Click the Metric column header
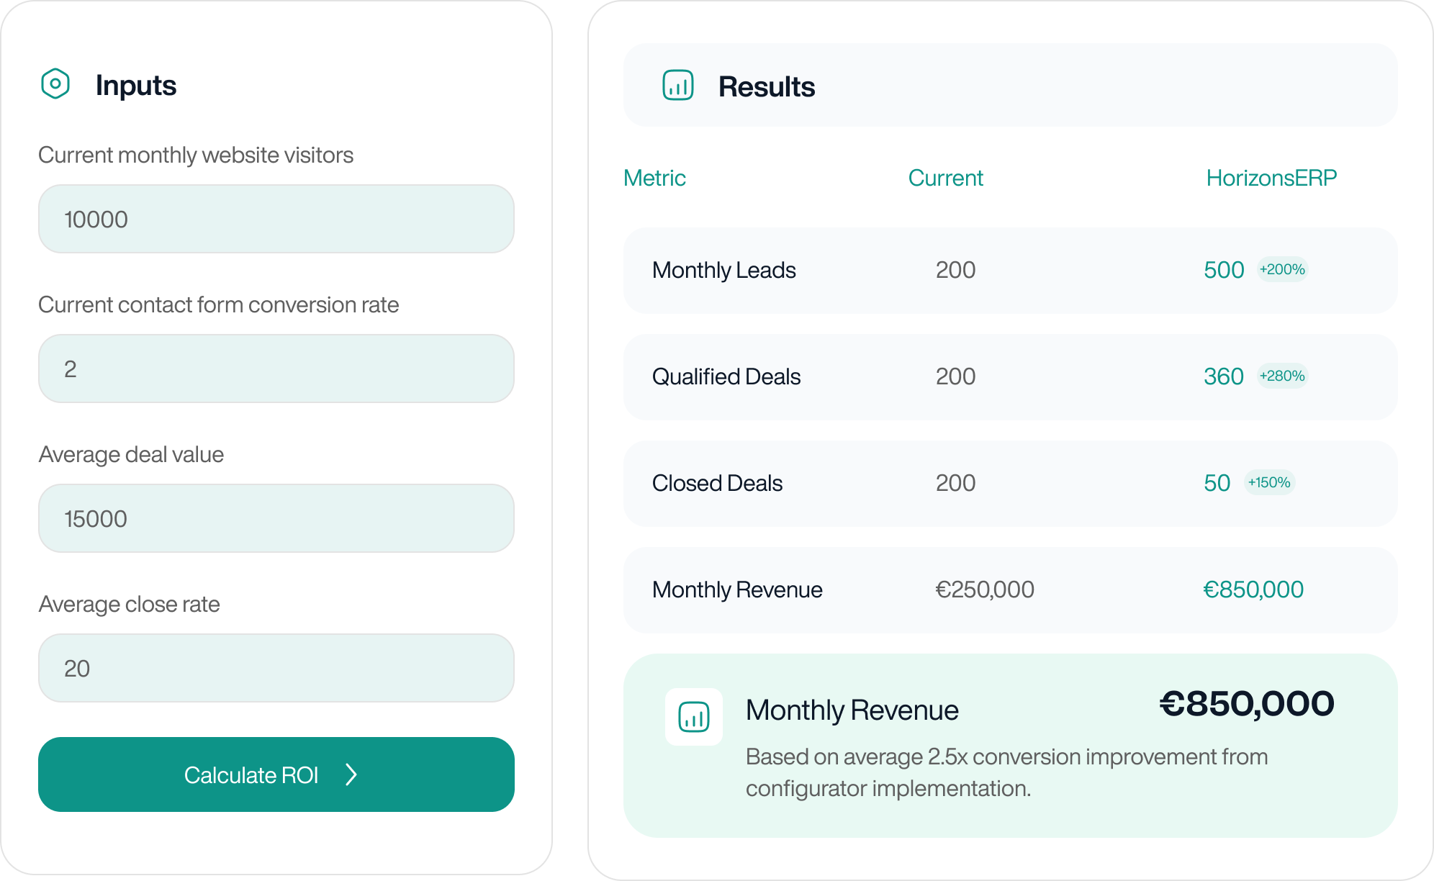The width and height of the screenshot is (1434, 881). tap(654, 178)
